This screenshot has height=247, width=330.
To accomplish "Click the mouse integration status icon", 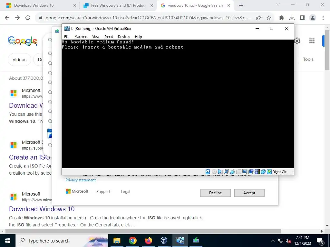I will click(x=263, y=172).
